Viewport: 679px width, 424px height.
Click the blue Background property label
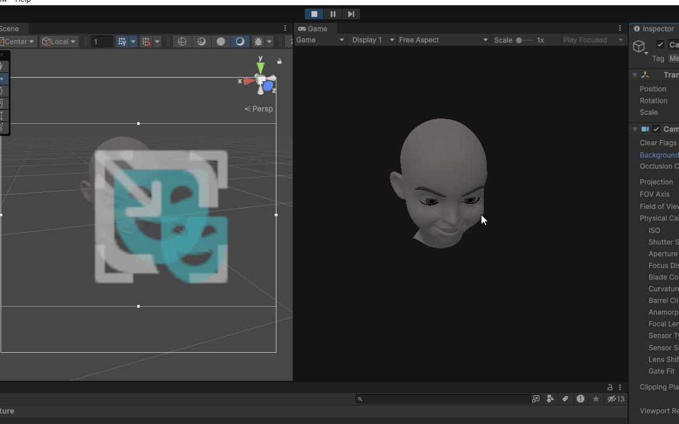point(659,155)
